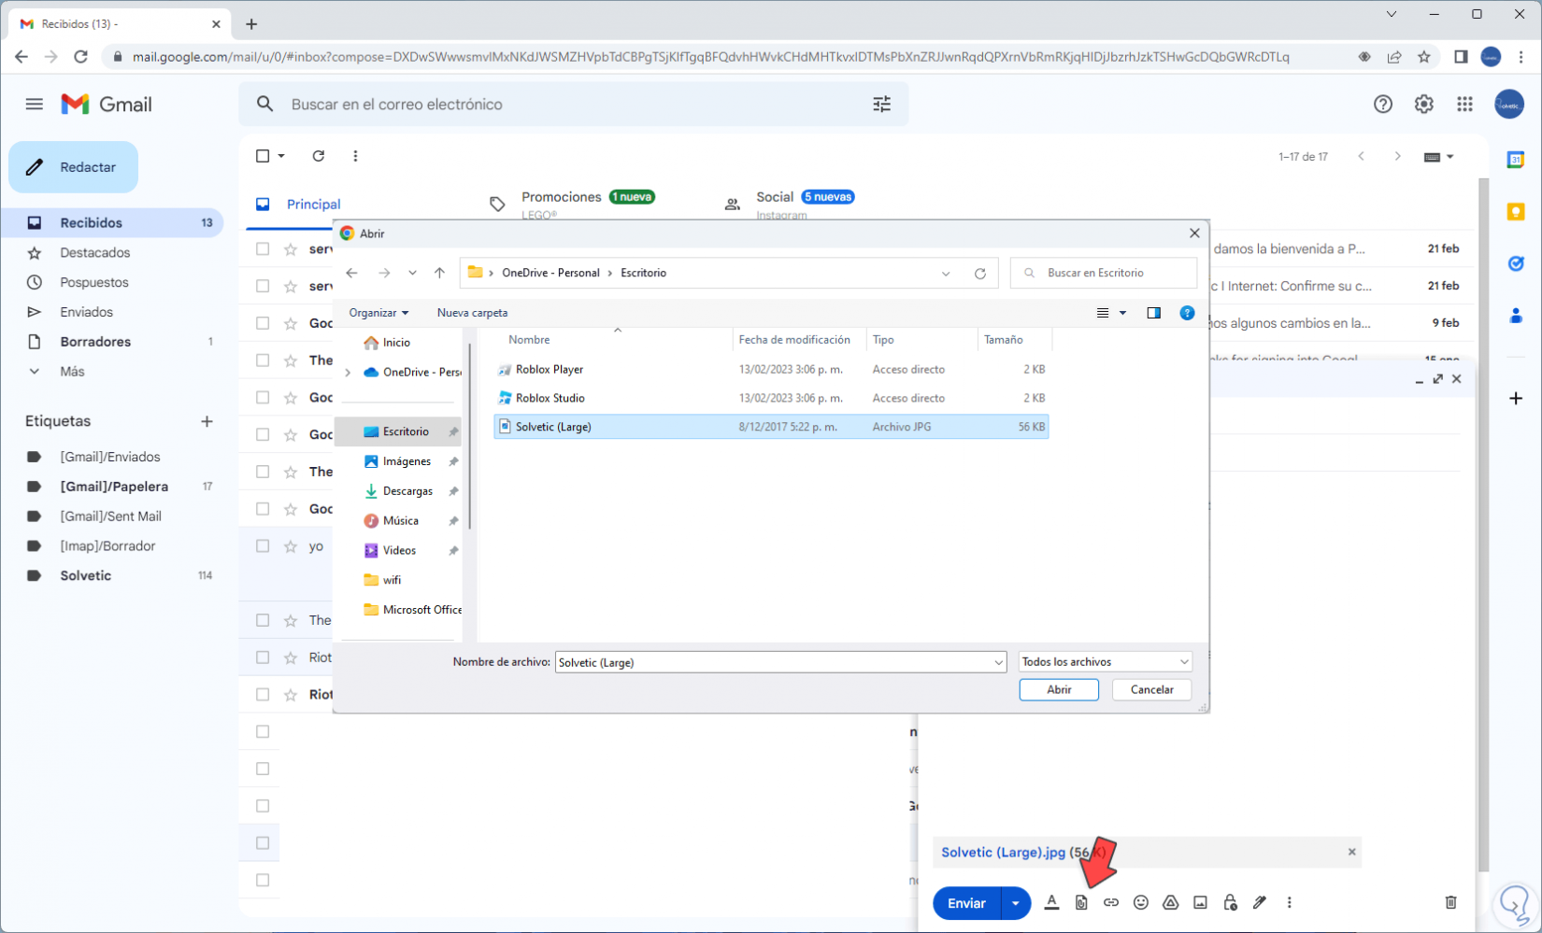Viewport: 1542px width, 933px height.
Task: Click Abrir to open the selected file
Action: [1059, 689]
